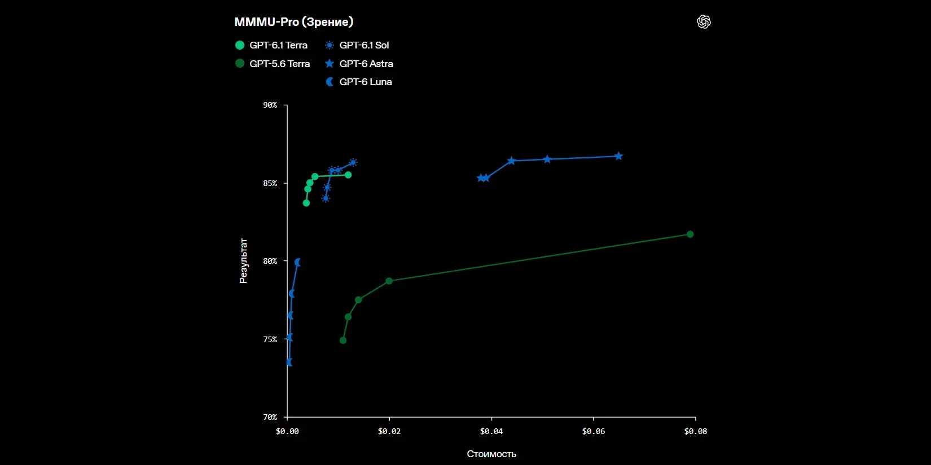
Task: Click the chart title MMMU-Pro (Зрение)
Action: pyautogui.click(x=294, y=22)
